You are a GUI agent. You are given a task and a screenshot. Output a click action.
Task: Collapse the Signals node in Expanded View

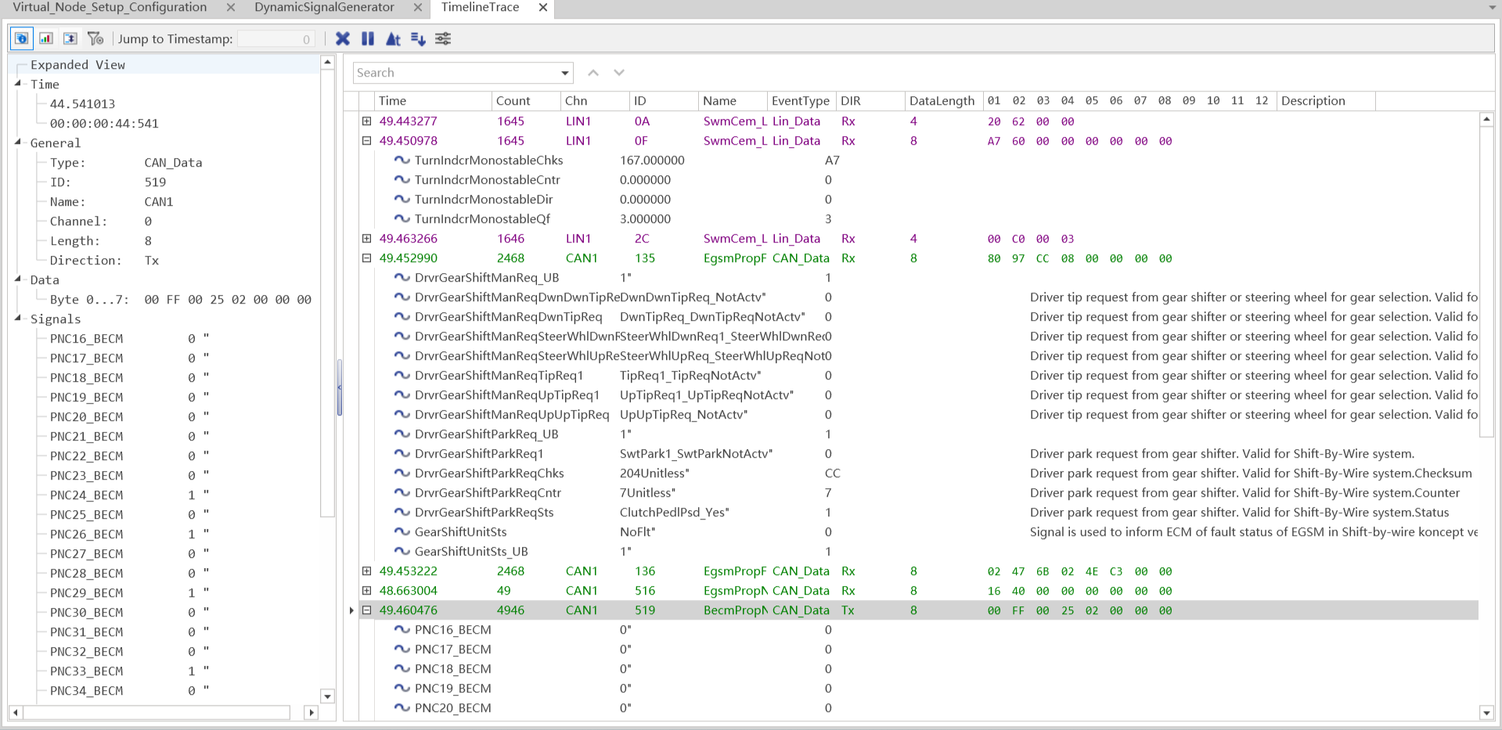click(x=18, y=318)
